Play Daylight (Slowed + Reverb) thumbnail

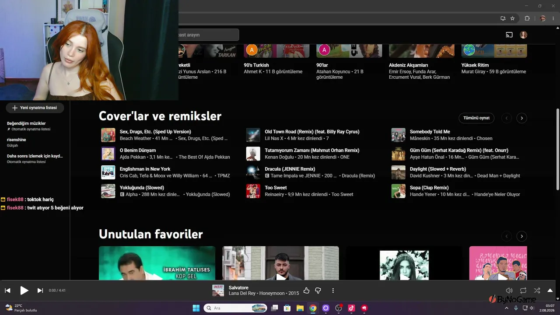coord(399,172)
